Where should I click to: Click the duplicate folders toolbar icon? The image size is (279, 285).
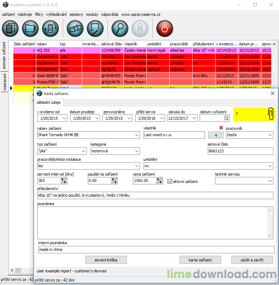pos(74,28)
